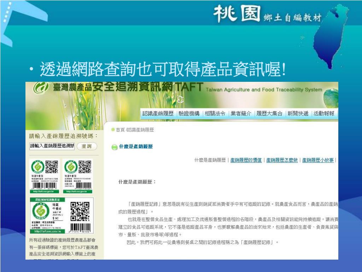The image size is (362, 272).
Task: Click the green bullet beside 什麼是產銷履歷 heading
Action: pyautogui.click(x=114, y=147)
